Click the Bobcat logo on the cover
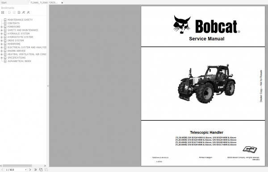 tap(206, 25)
